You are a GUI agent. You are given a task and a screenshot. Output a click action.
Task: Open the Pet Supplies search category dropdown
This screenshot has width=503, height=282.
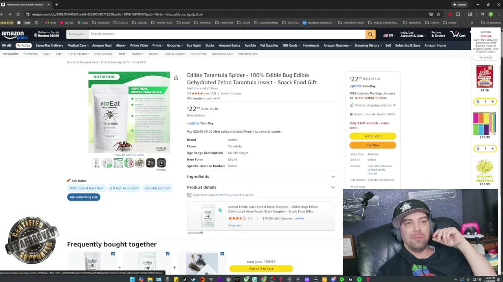(x=78, y=34)
